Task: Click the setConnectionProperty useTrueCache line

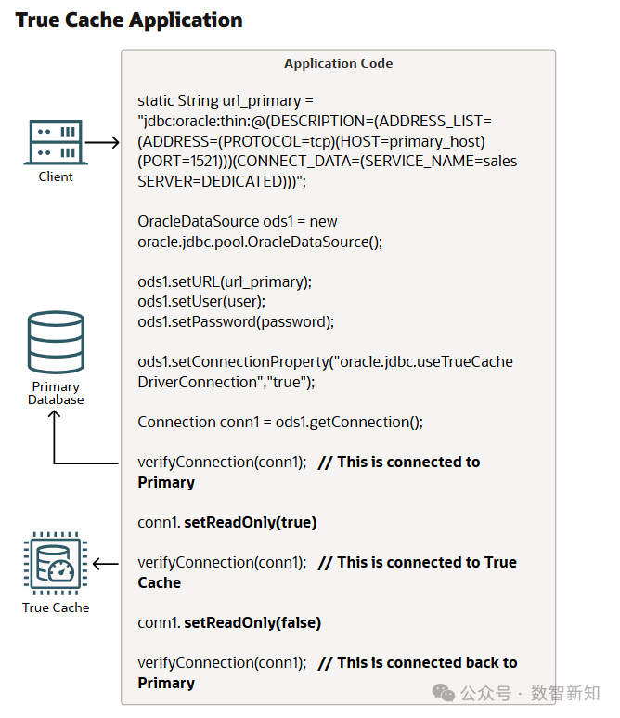Action: tap(325, 361)
